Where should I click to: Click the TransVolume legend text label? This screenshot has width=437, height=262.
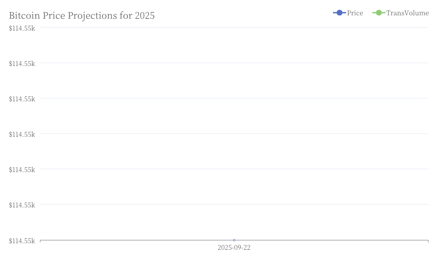[407, 13]
